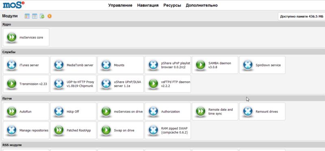Toggle the moServices on drive play icon

click(106, 112)
